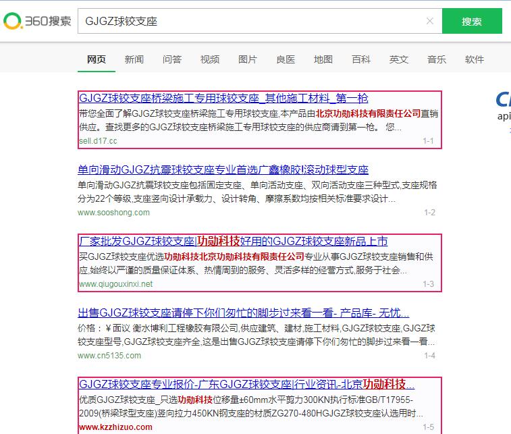The height and width of the screenshot is (434, 511).
Task: Open the 问答 tab
Action: 172,59
